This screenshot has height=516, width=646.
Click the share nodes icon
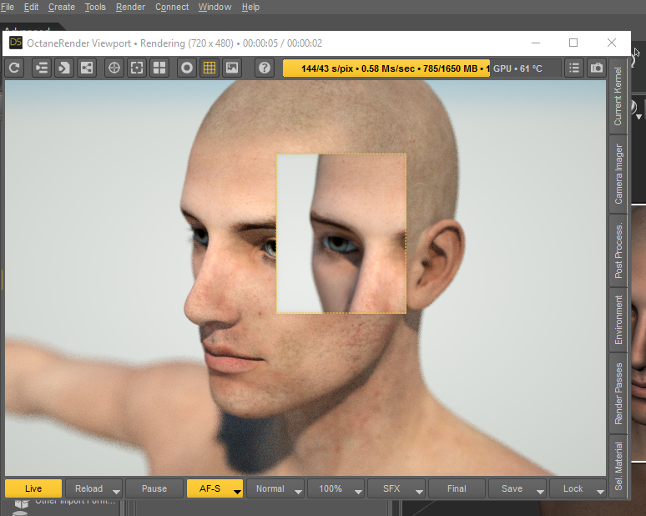(86, 68)
